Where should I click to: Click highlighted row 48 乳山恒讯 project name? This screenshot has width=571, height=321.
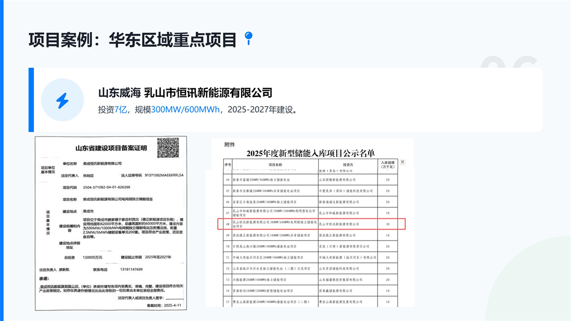point(274,224)
